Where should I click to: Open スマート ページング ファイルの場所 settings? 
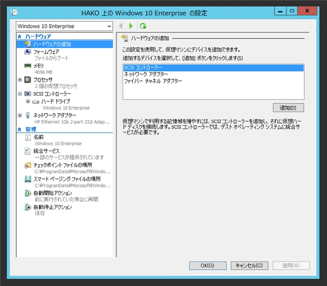[x=67, y=179]
